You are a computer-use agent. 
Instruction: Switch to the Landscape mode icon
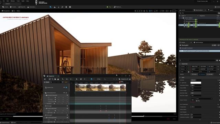click(55, 7)
